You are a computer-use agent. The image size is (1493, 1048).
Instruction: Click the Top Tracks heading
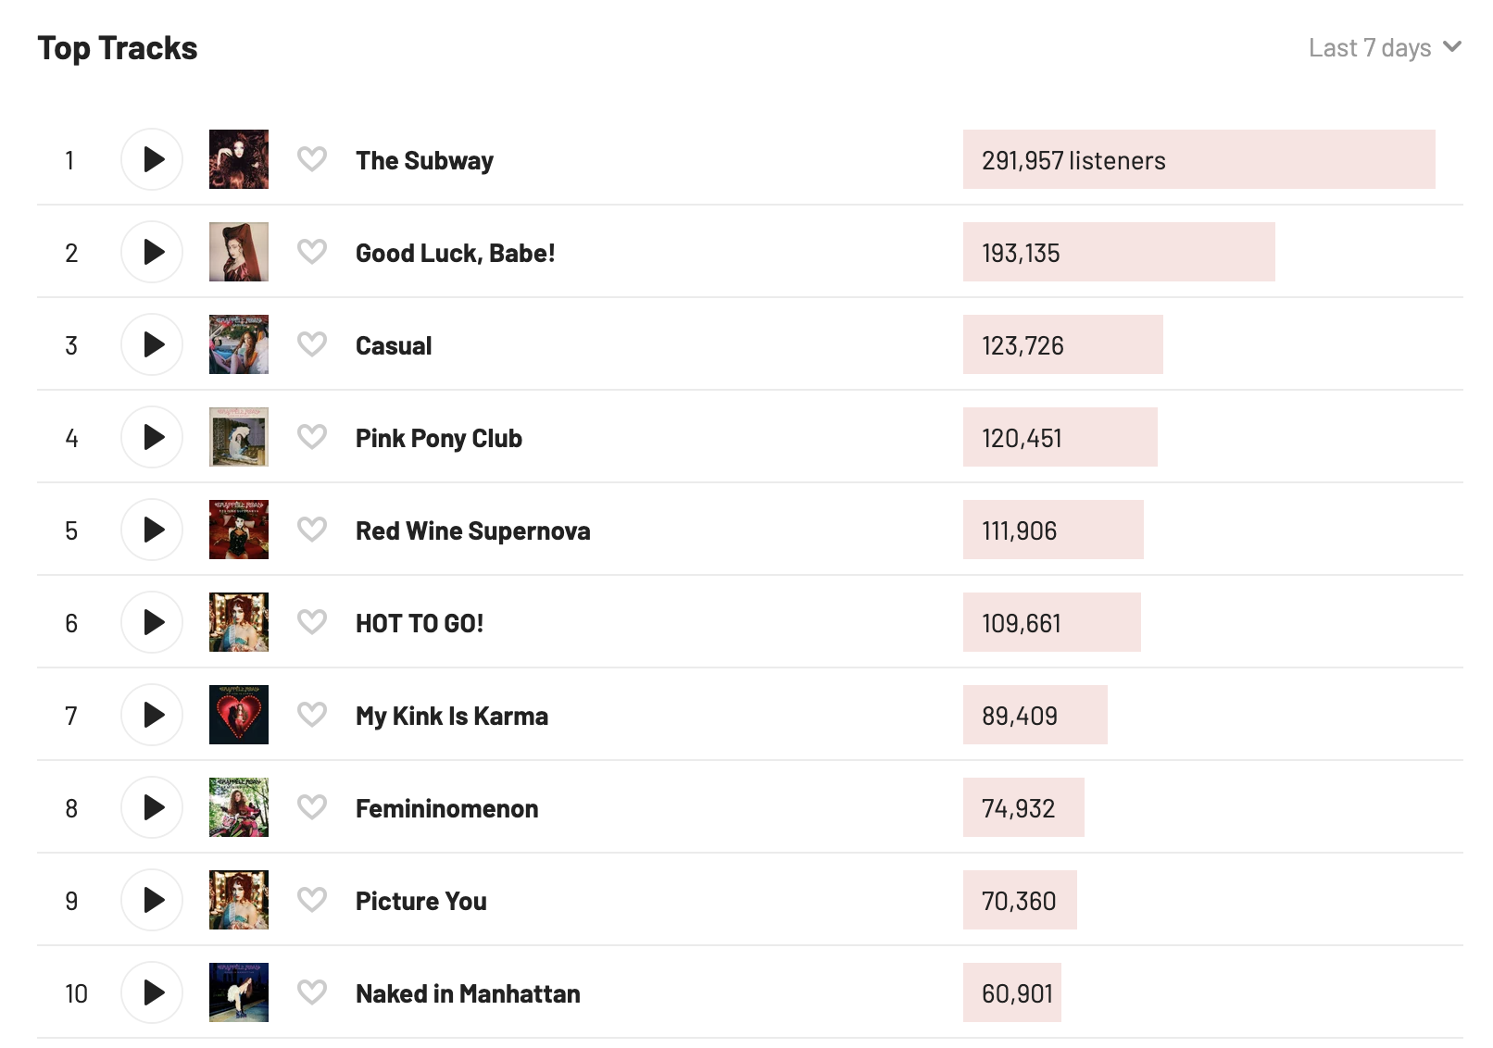[118, 48]
